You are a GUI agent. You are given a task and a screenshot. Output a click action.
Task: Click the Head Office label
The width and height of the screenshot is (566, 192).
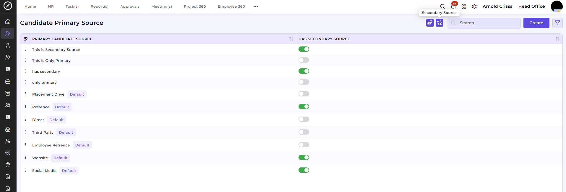[x=531, y=6]
